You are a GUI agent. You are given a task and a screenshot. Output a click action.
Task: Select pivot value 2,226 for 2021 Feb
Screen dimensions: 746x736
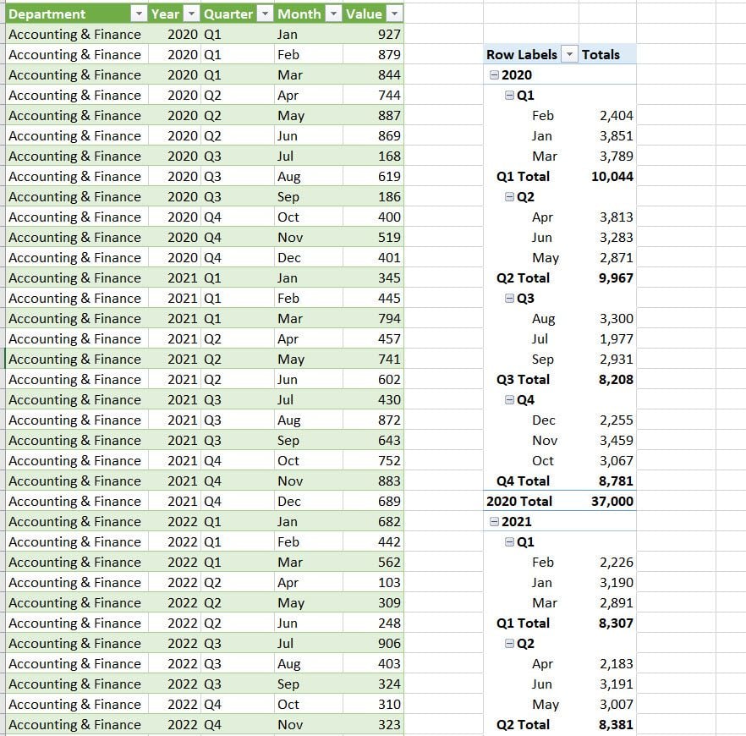(607, 562)
